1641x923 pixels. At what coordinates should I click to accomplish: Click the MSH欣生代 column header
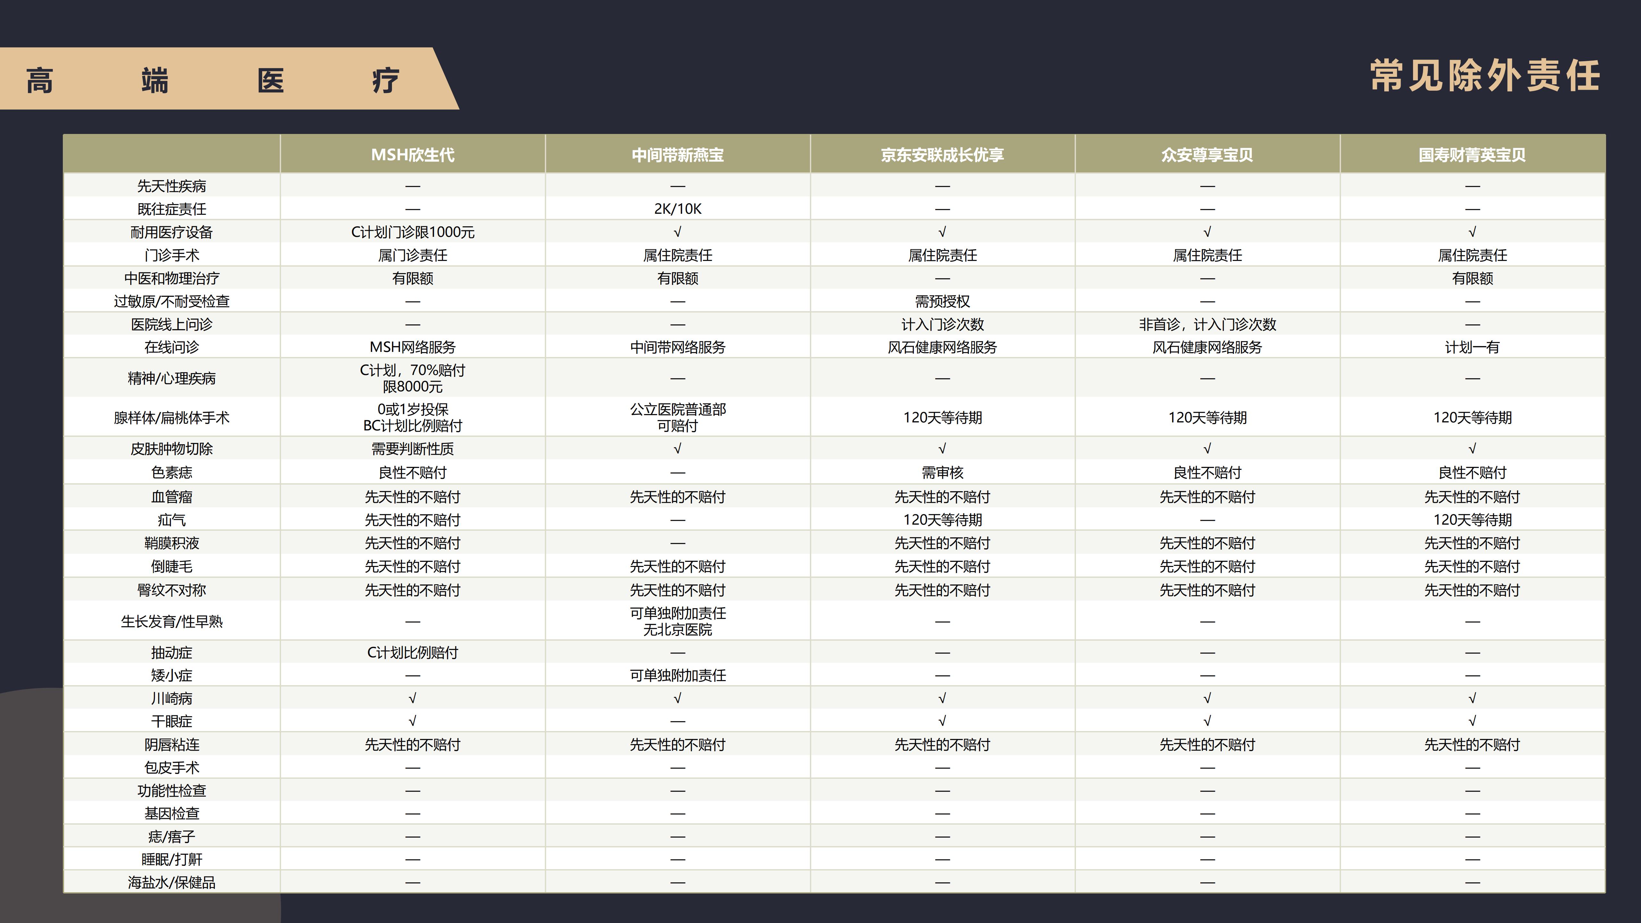[412, 155]
